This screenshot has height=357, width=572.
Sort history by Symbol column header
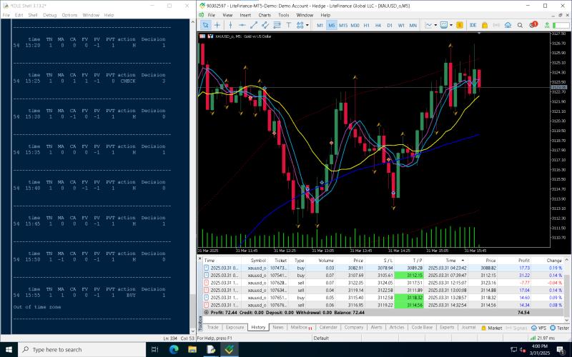coord(258,261)
